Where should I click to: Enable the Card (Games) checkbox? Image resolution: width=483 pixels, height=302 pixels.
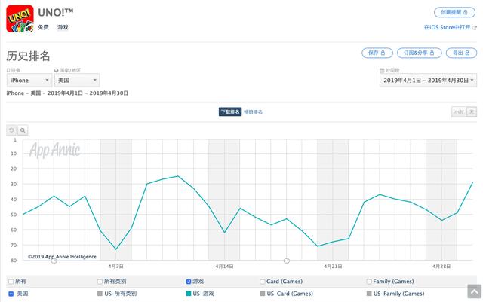260,281
